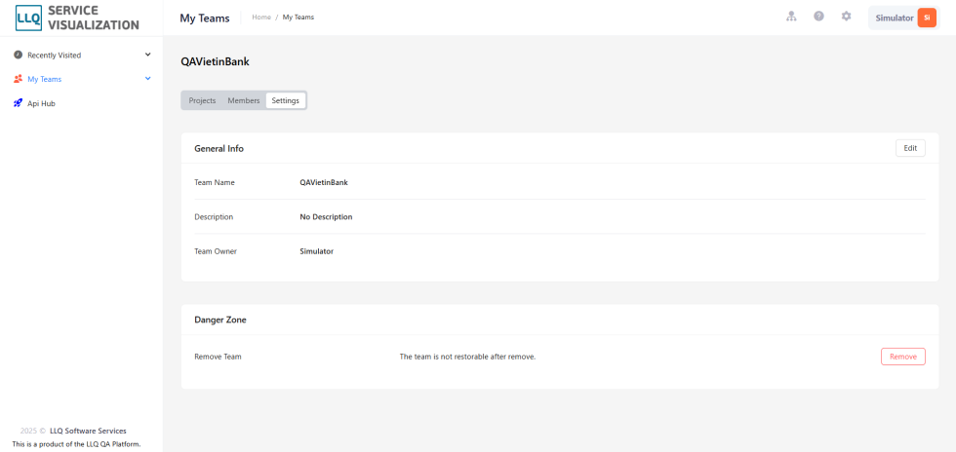Image resolution: width=956 pixels, height=452 pixels.
Task: Click the Recently Visited clock icon
Action: pyautogui.click(x=18, y=55)
